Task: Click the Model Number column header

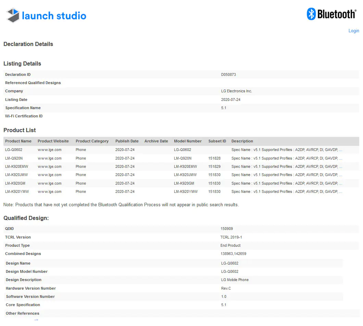Action: pos(188,141)
